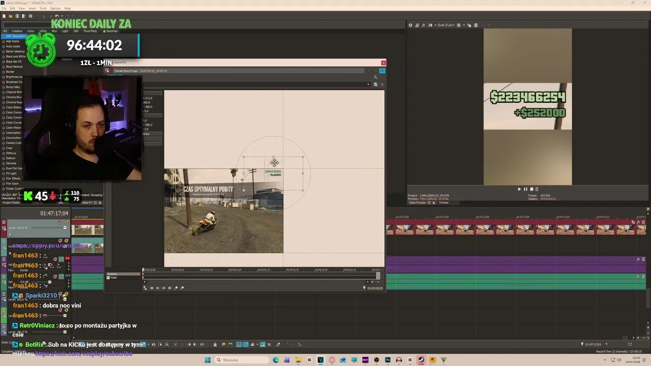
Task: Toggle favorite star for Deform effect
Action: click(4, 158)
